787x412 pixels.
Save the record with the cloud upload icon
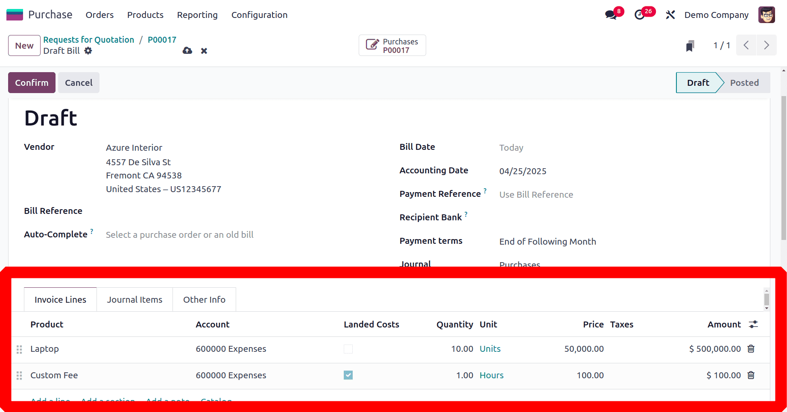click(187, 51)
